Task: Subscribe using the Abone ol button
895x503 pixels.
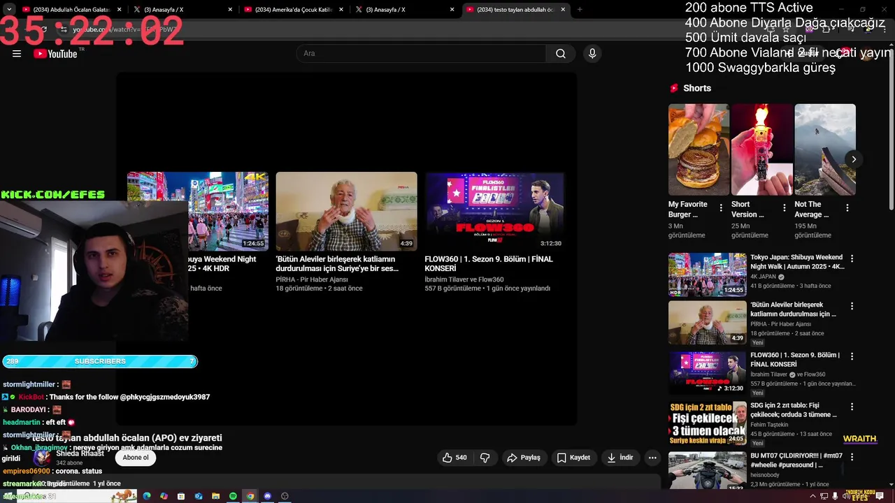Action: pos(136,458)
